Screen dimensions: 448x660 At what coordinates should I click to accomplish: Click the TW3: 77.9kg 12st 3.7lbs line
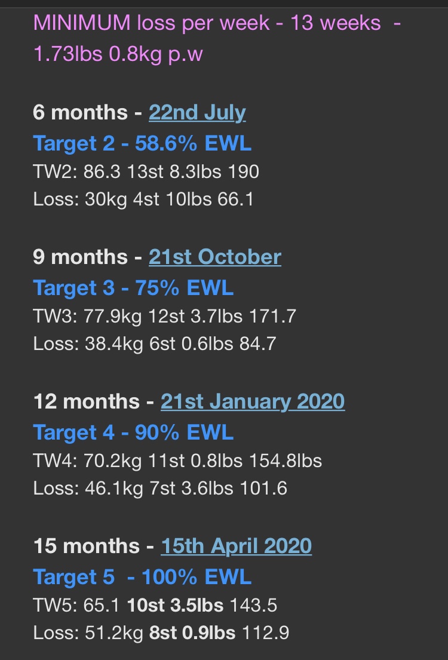tap(165, 316)
